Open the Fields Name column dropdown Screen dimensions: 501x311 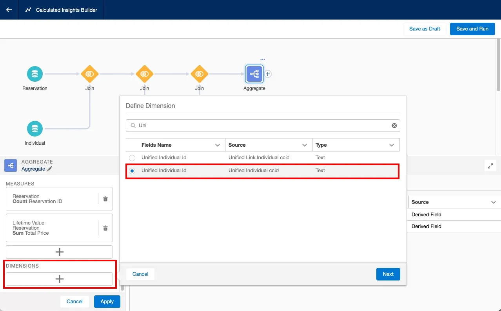point(218,145)
